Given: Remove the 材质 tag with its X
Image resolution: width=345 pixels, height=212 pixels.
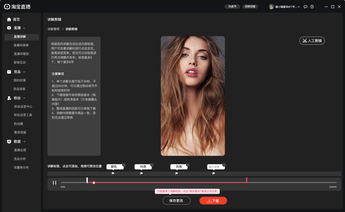Looking at the screenshot, I should pyautogui.click(x=152, y=165).
